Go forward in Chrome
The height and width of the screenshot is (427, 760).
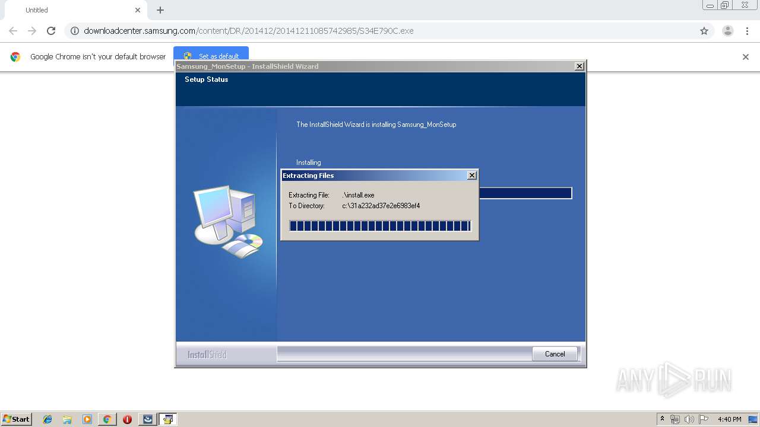(x=32, y=31)
